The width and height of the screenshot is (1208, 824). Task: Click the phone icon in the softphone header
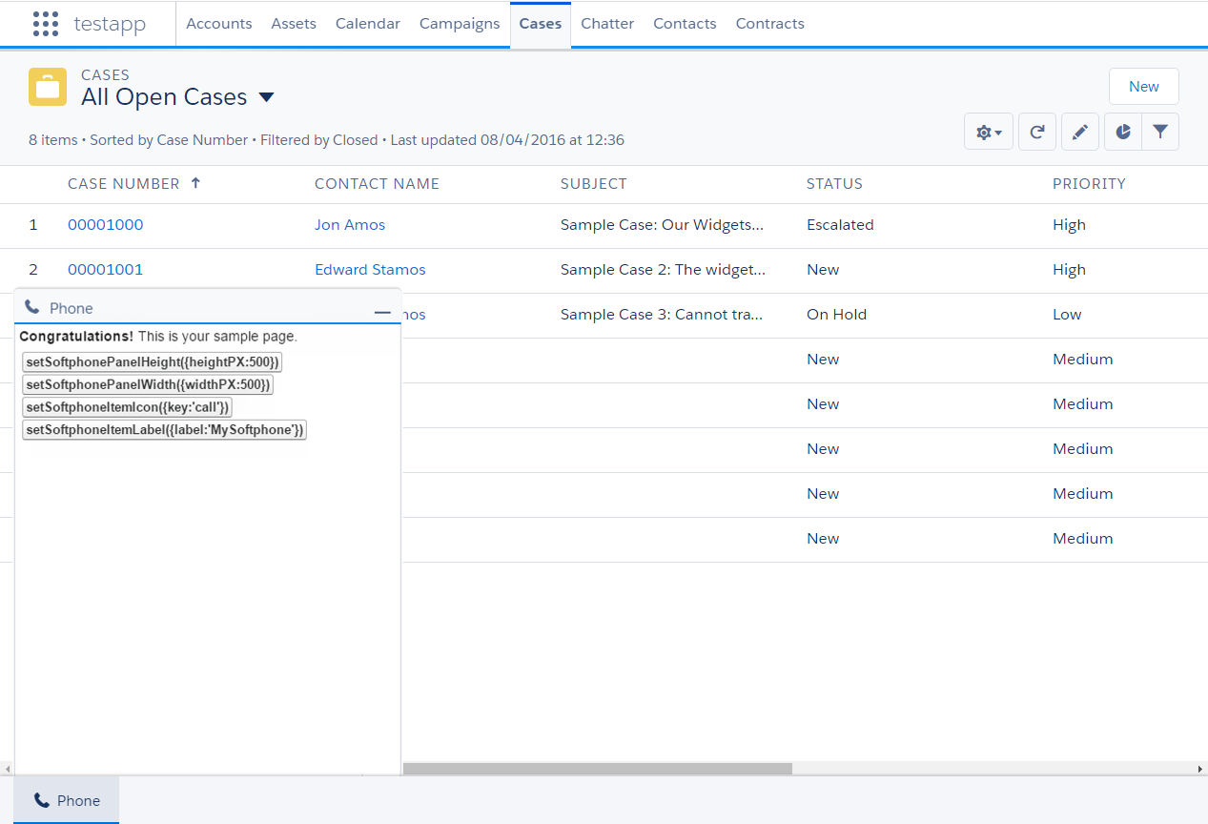[33, 307]
